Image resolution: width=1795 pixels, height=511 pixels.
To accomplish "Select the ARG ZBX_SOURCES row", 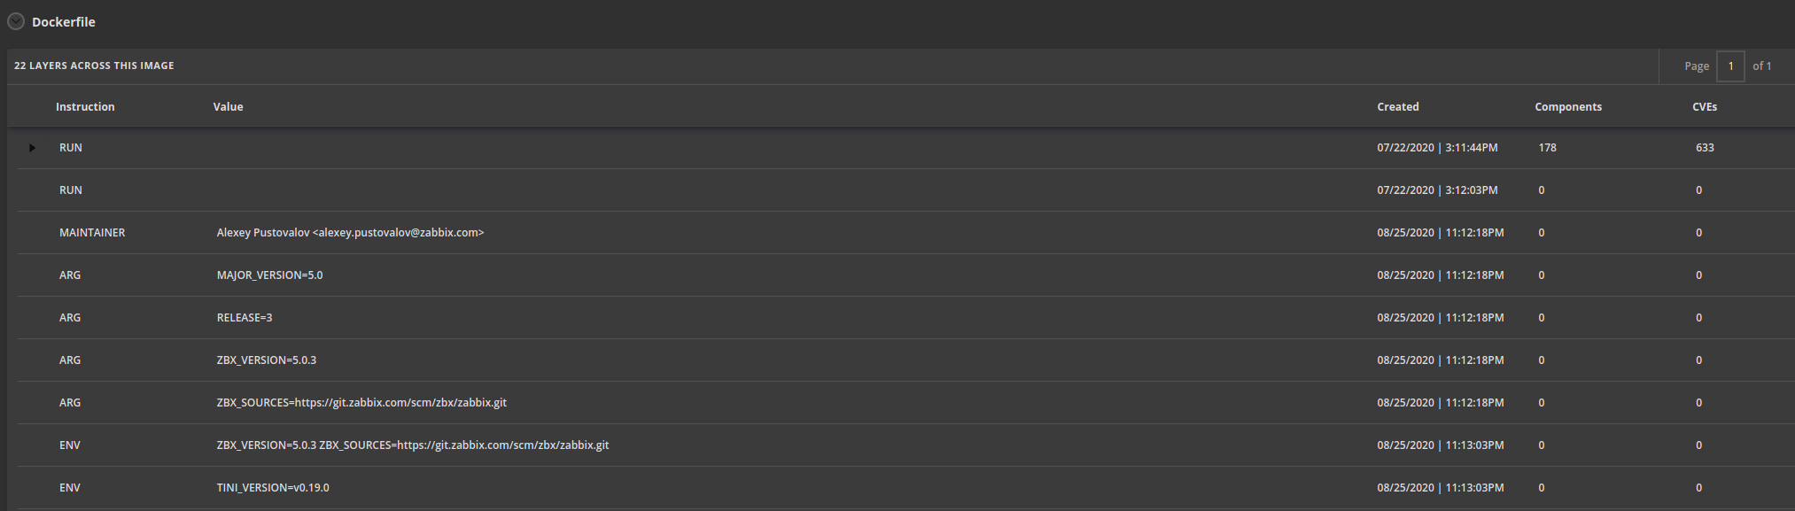I will [906, 403].
